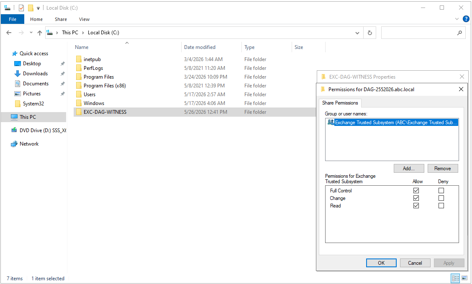Screen dimensions: 472x284
Task: Expand the ribbon with the chevron
Action: pyautogui.click(x=457, y=19)
